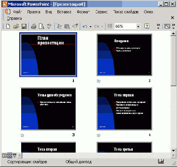Expand the 66% zoom dropdown
177x167 pixels.
138,27
